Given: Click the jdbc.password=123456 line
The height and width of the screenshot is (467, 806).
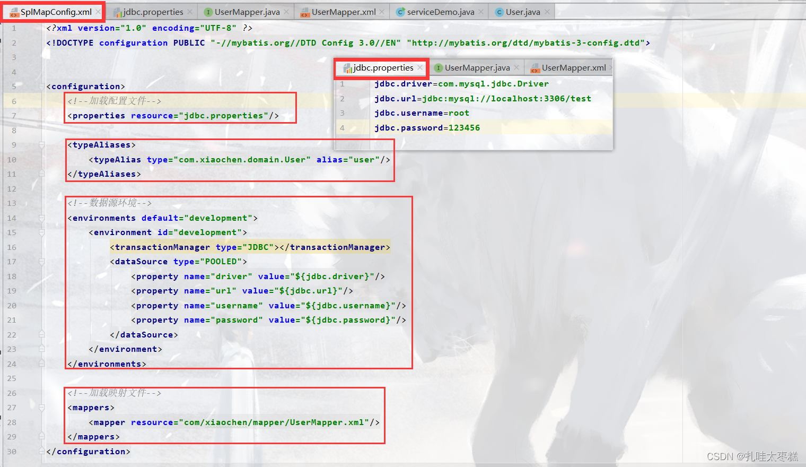Looking at the screenshot, I should click(x=427, y=128).
